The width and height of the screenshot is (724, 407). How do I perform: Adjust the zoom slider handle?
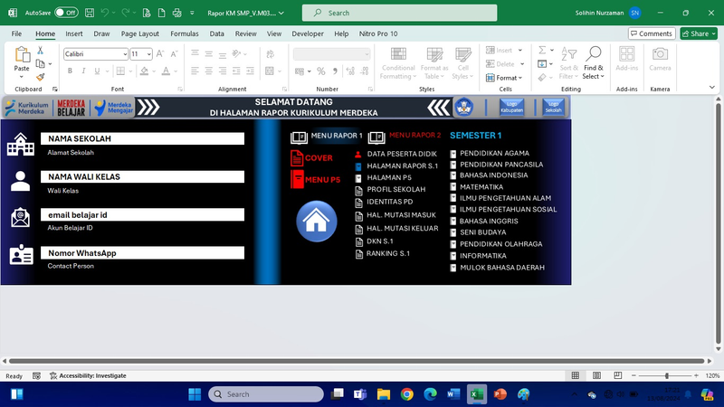tap(667, 375)
